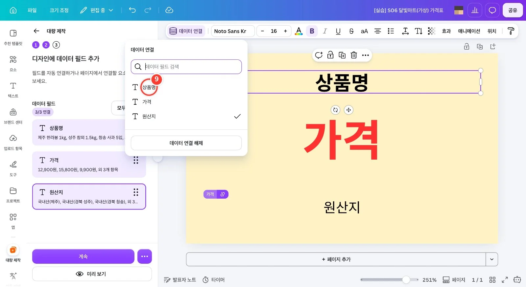Open 추천 템플릿 sidebar panel

pyautogui.click(x=13, y=37)
